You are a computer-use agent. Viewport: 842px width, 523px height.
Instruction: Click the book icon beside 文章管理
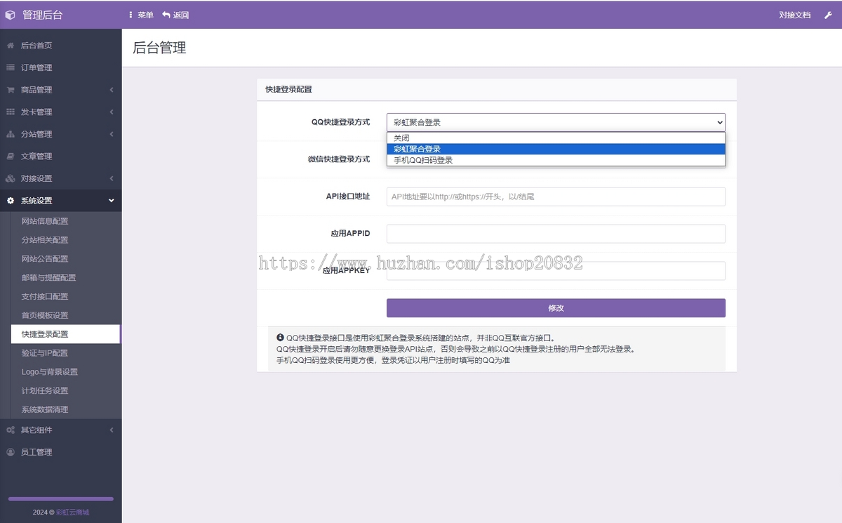[x=11, y=156]
